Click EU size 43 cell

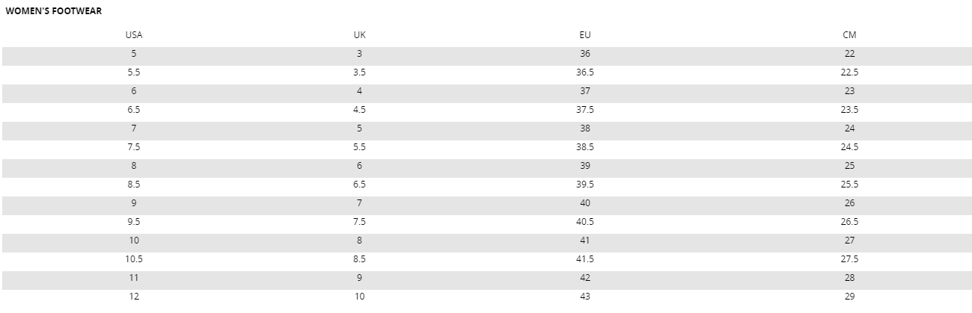click(585, 297)
